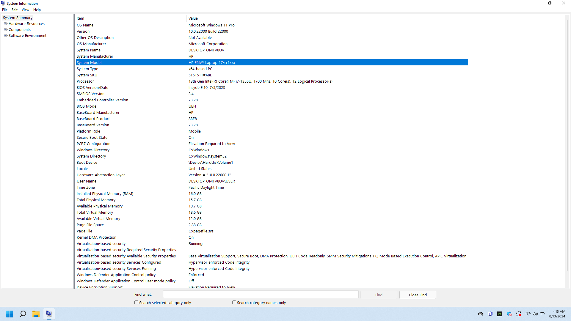The image size is (571, 321).
Task: Click the Item column header
Action: click(x=131, y=18)
